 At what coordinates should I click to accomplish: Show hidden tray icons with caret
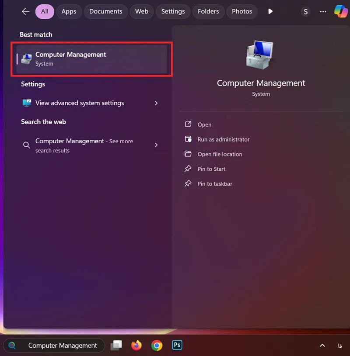[322, 346]
